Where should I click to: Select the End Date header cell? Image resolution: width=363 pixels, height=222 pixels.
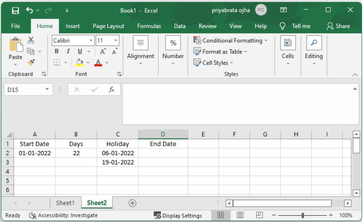[x=163, y=144]
